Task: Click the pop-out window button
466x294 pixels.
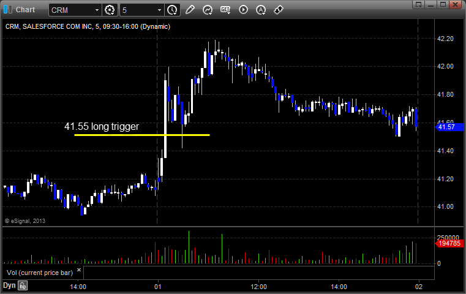Action: (x=418, y=4)
